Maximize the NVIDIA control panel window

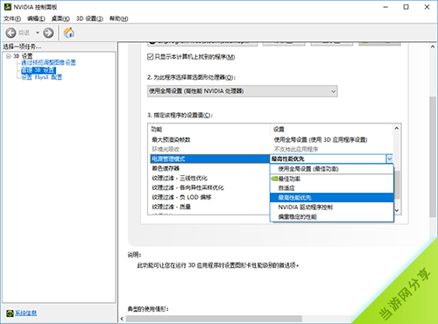click(x=406, y=7)
